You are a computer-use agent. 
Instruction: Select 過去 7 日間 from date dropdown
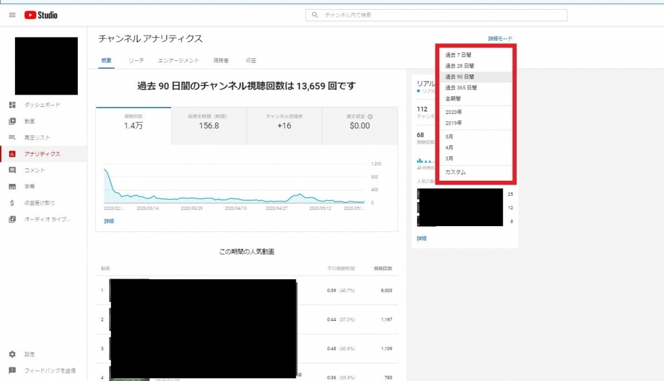[x=458, y=55]
